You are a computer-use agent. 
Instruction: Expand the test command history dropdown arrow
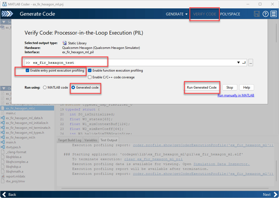(x=238, y=62)
